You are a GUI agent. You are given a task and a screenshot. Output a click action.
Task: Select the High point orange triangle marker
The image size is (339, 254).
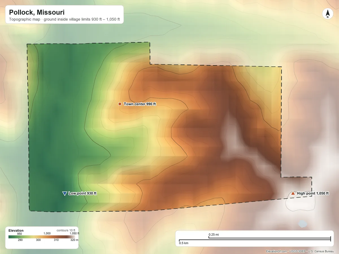(293, 193)
